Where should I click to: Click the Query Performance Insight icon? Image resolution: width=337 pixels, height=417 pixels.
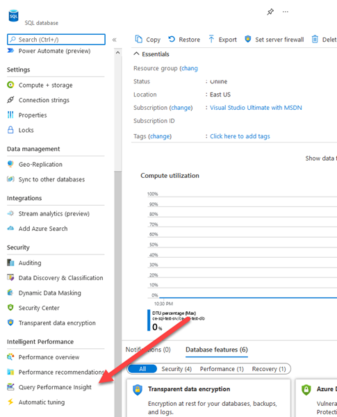[10, 386]
